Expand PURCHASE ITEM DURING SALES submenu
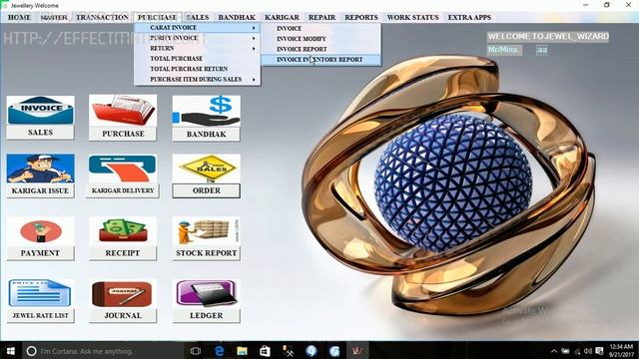The width and height of the screenshot is (639, 359). (198, 80)
